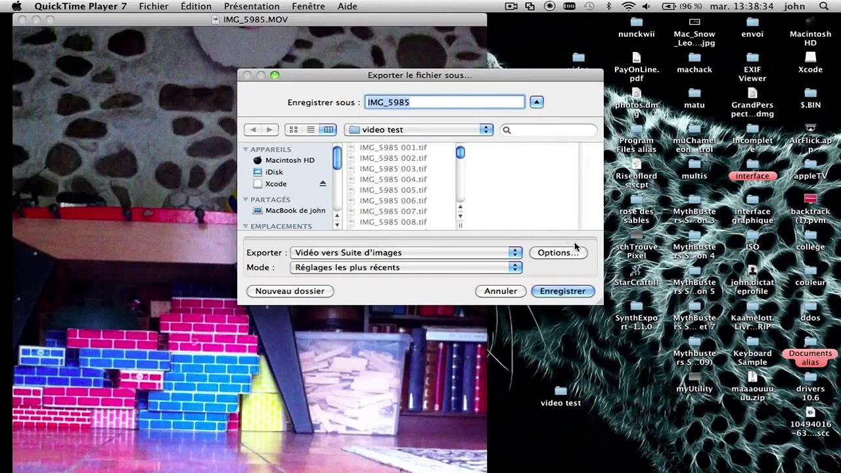
Task: Open the Bluetooth menu bar icon
Action: (x=608, y=7)
